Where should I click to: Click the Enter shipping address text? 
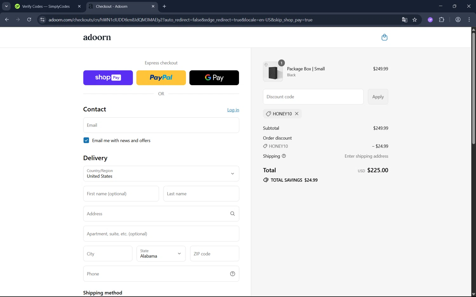(x=367, y=156)
